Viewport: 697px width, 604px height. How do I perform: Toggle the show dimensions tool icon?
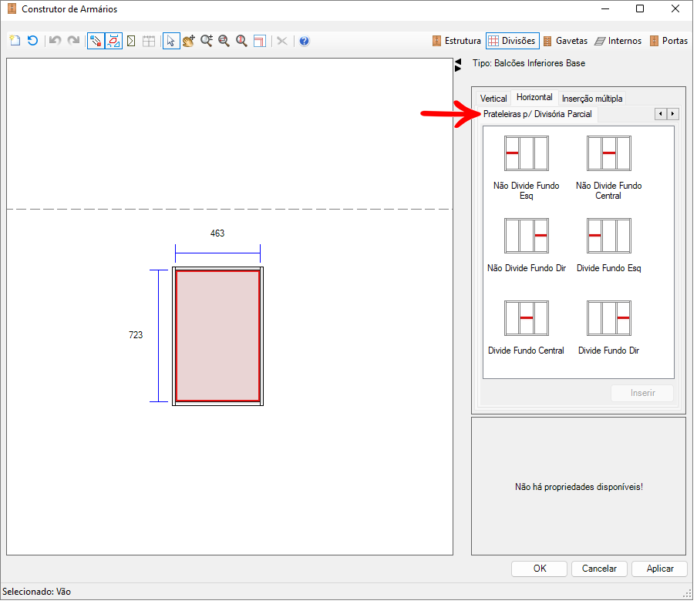(x=114, y=42)
